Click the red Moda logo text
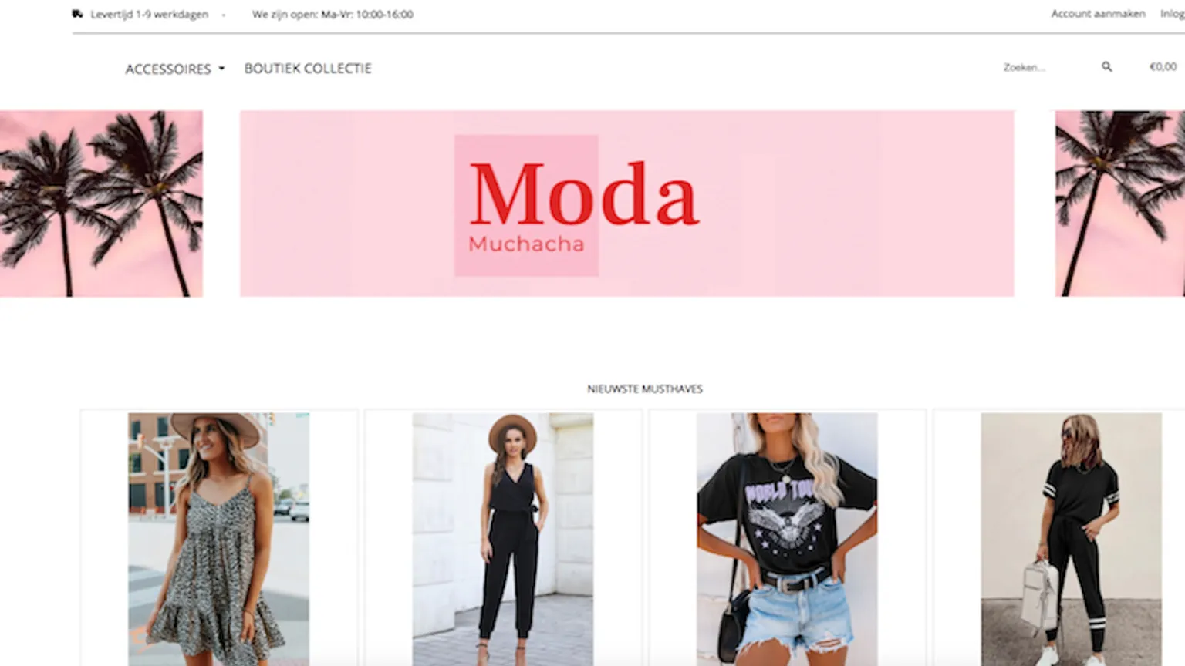The width and height of the screenshot is (1185, 666). tap(584, 194)
